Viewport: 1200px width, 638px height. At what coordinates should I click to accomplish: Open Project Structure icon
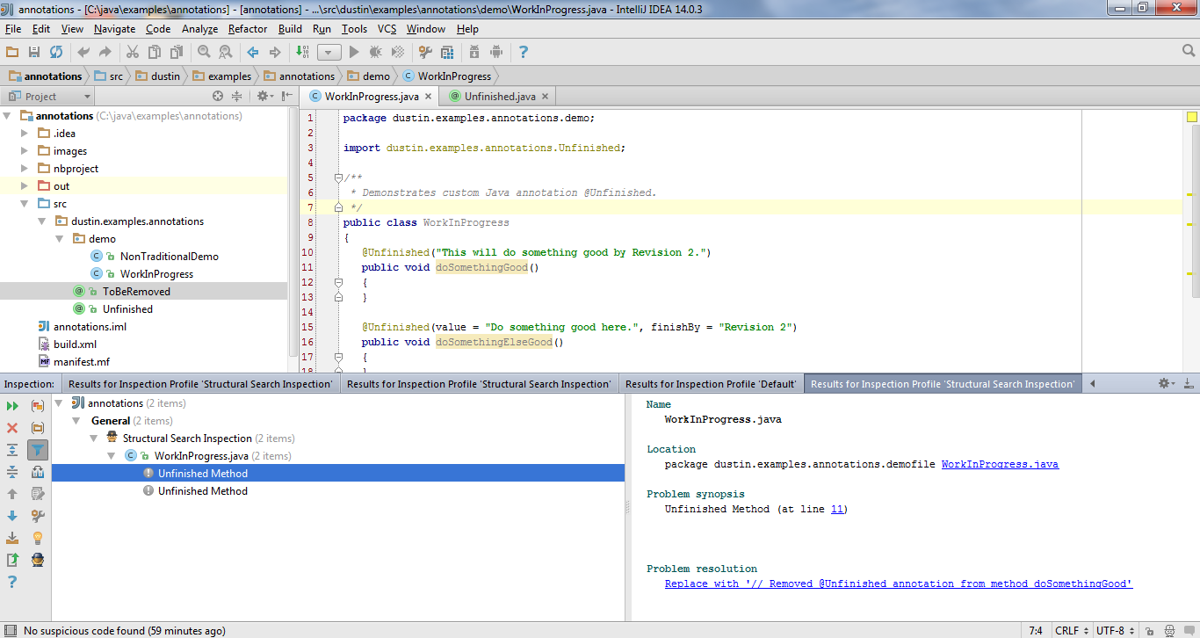click(447, 53)
